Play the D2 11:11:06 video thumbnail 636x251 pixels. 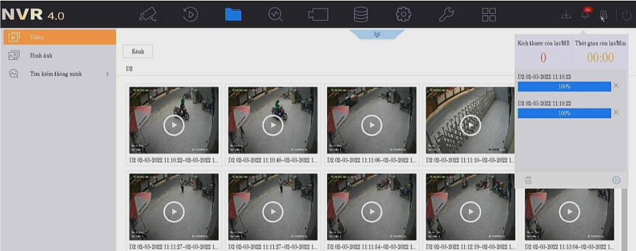[372, 125]
